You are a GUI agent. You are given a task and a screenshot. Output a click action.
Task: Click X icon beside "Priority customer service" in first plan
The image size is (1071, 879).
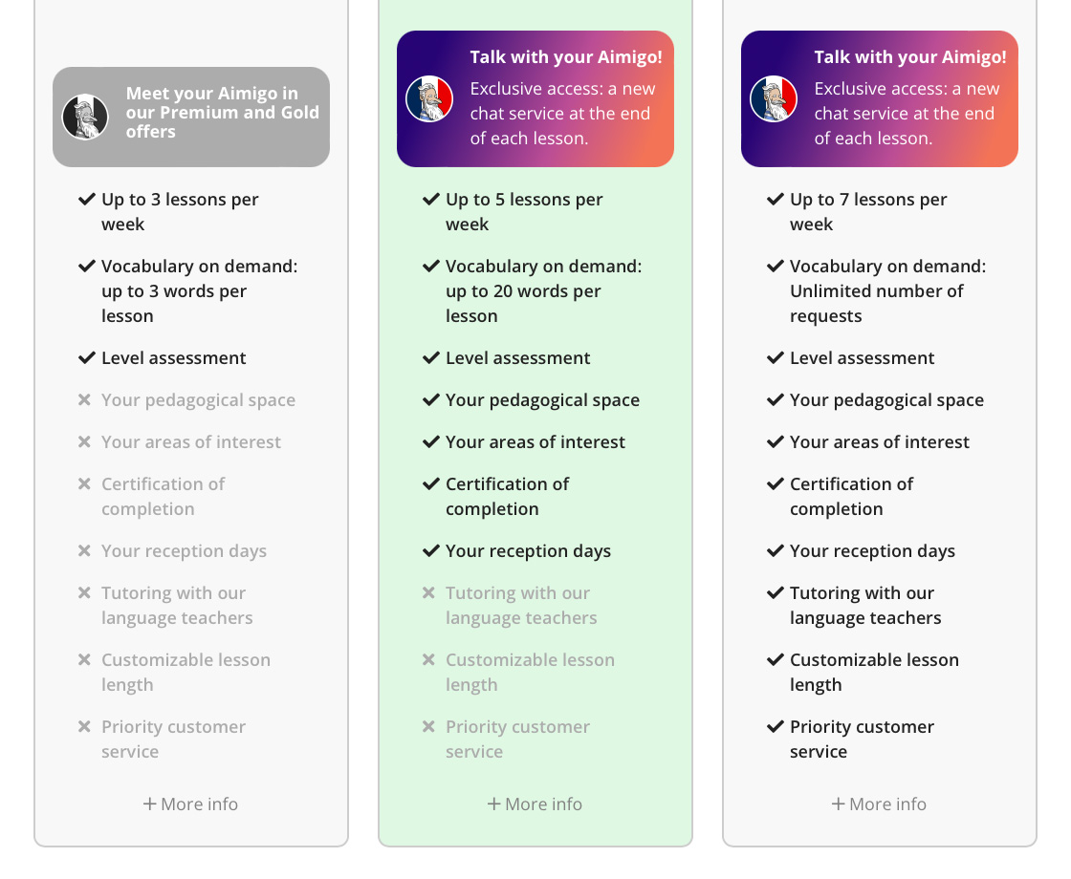point(84,727)
